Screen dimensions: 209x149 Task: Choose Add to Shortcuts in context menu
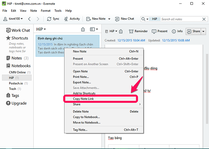[104, 93]
